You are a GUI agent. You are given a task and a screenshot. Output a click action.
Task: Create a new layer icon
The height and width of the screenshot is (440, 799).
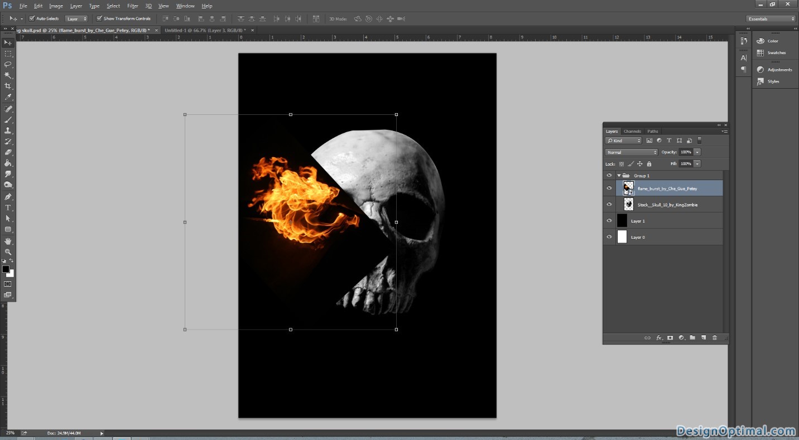(704, 337)
